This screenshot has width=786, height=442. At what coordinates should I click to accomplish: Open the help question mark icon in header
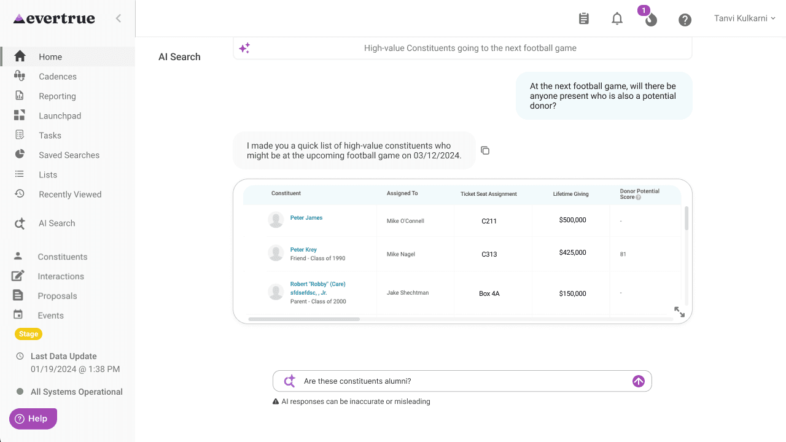click(685, 20)
